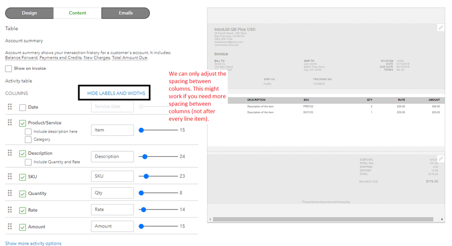452x246 pixels.
Task: Click the drag handle beside SKU row
Action: coord(10,176)
